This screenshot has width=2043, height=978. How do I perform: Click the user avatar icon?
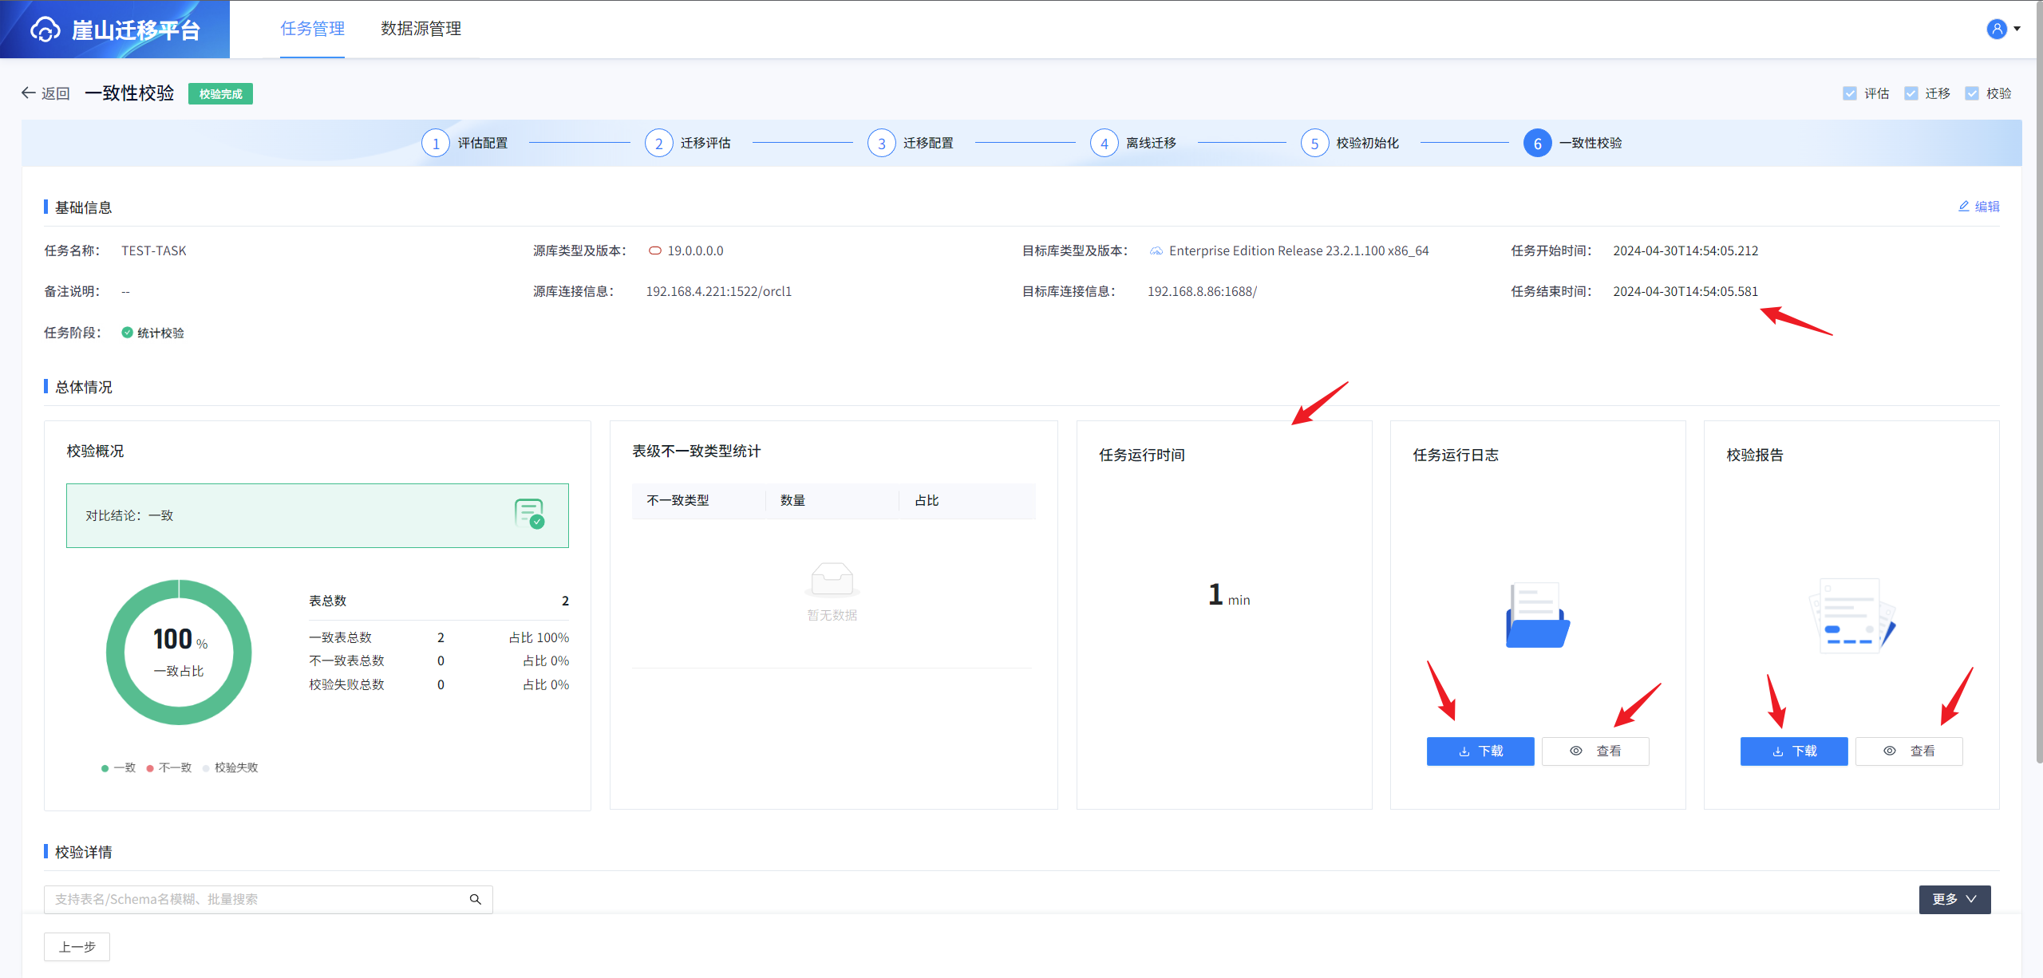pyautogui.click(x=1996, y=30)
